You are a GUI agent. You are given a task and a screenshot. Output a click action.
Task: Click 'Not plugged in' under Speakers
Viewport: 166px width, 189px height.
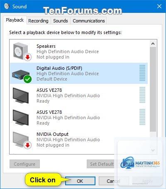click(53, 57)
